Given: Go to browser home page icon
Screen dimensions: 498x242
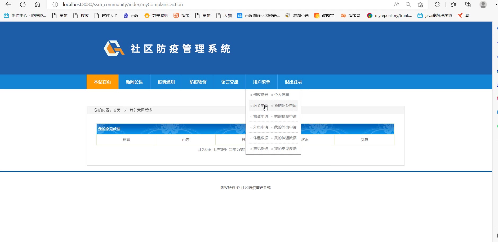Looking at the screenshot, I should [37, 4].
